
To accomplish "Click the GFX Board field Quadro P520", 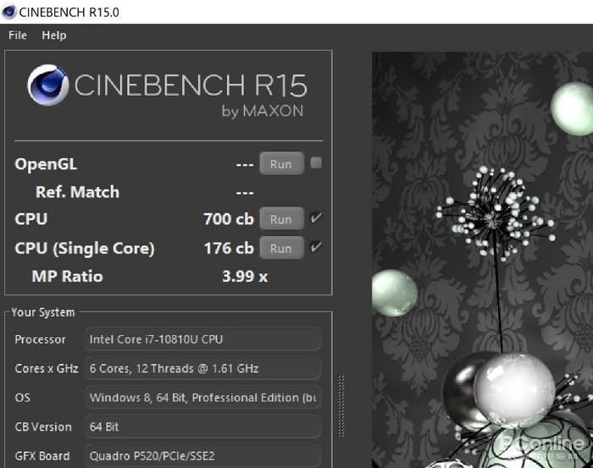I will click(202, 455).
